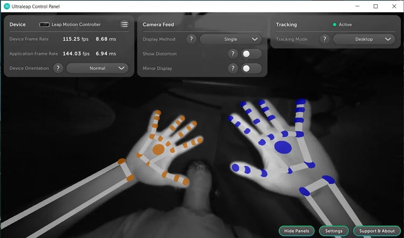Minimize the Ultraleap Control Panel window

(357, 6)
